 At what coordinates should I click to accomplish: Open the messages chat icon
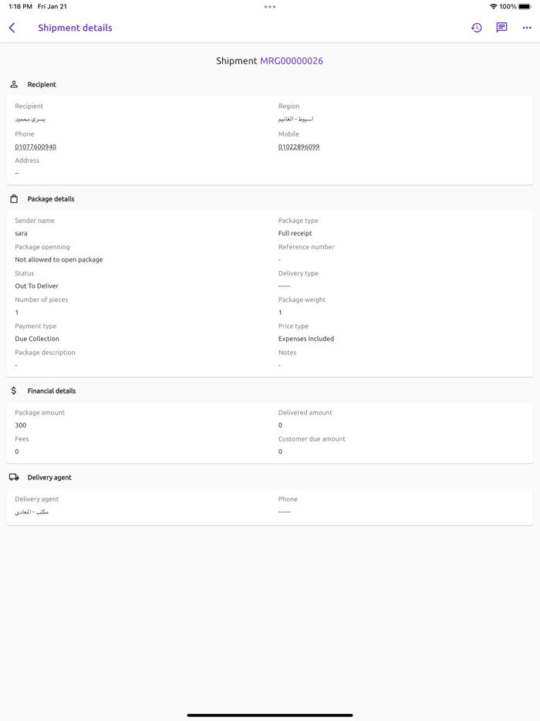pos(501,28)
